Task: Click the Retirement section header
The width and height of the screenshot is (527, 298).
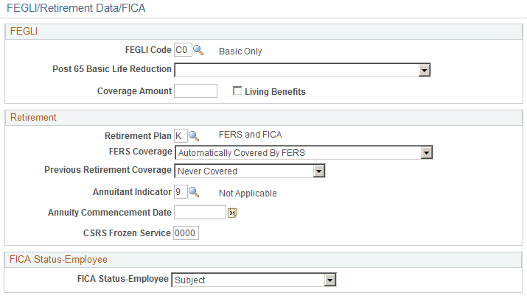Action: tap(31, 117)
